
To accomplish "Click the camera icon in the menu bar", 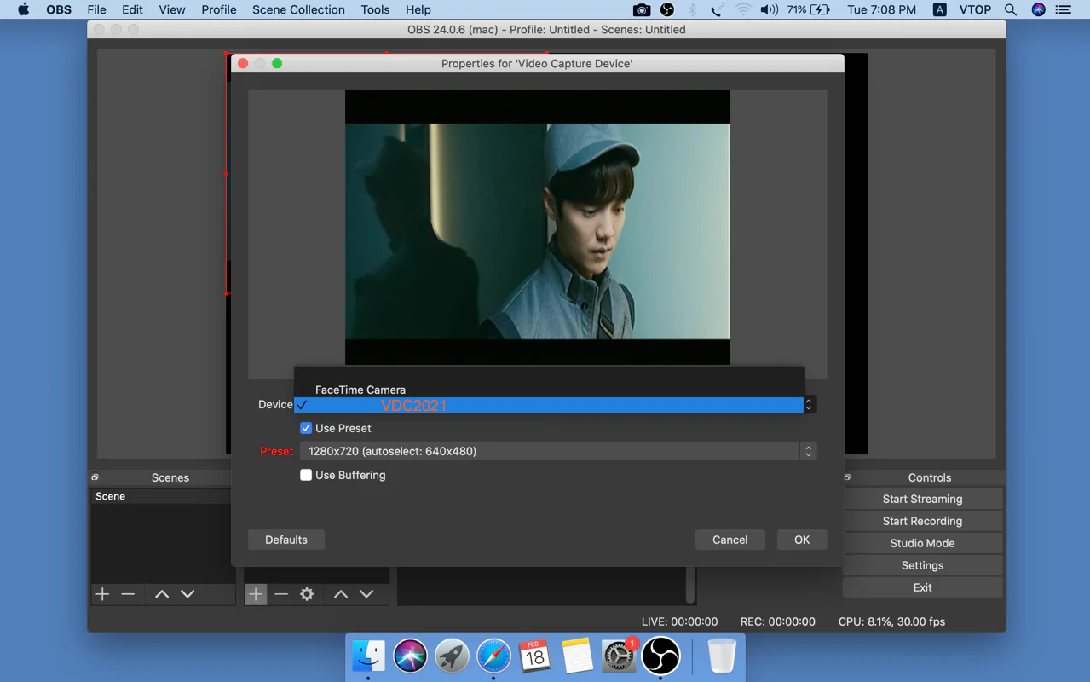I will [642, 9].
